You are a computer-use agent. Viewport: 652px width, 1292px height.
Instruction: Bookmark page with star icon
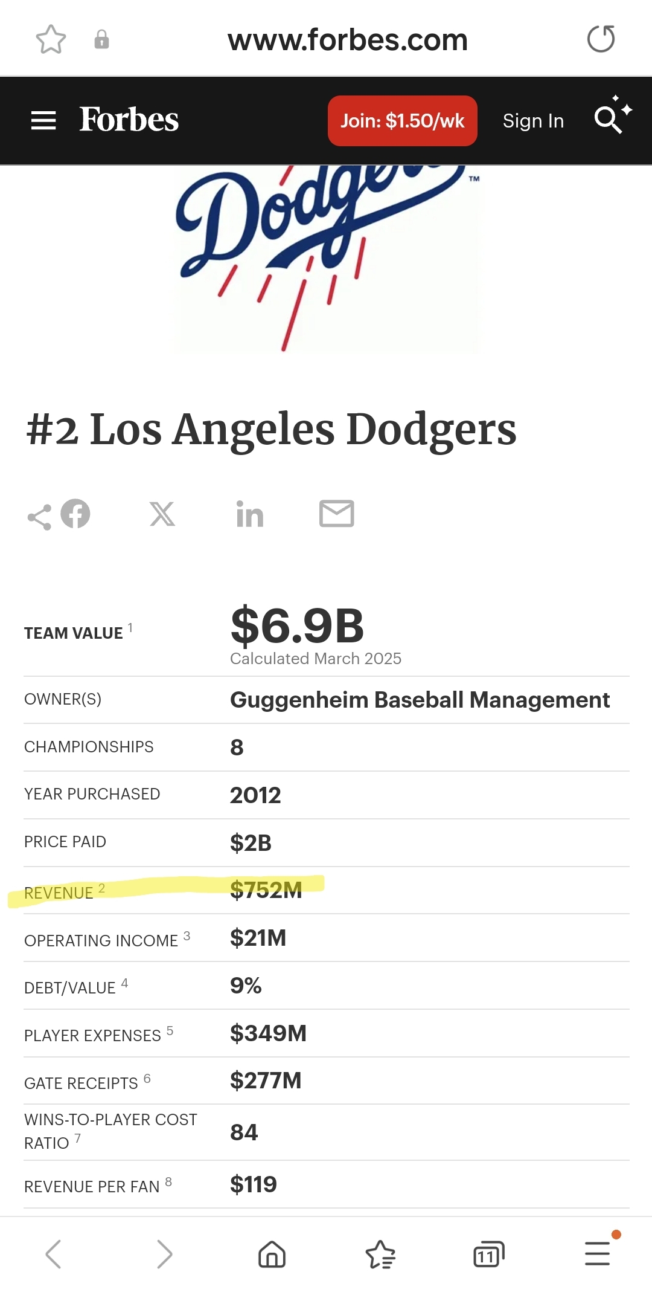click(x=51, y=40)
